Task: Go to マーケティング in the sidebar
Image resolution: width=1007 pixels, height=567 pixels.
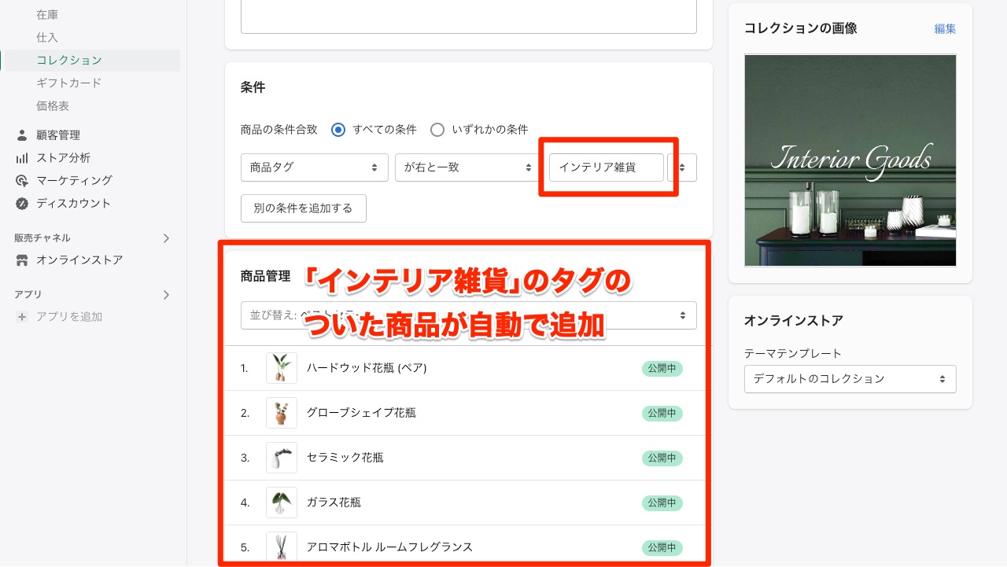Action: [x=75, y=181]
